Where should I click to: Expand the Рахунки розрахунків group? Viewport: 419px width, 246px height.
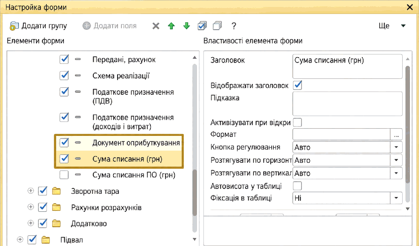point(30,207)
